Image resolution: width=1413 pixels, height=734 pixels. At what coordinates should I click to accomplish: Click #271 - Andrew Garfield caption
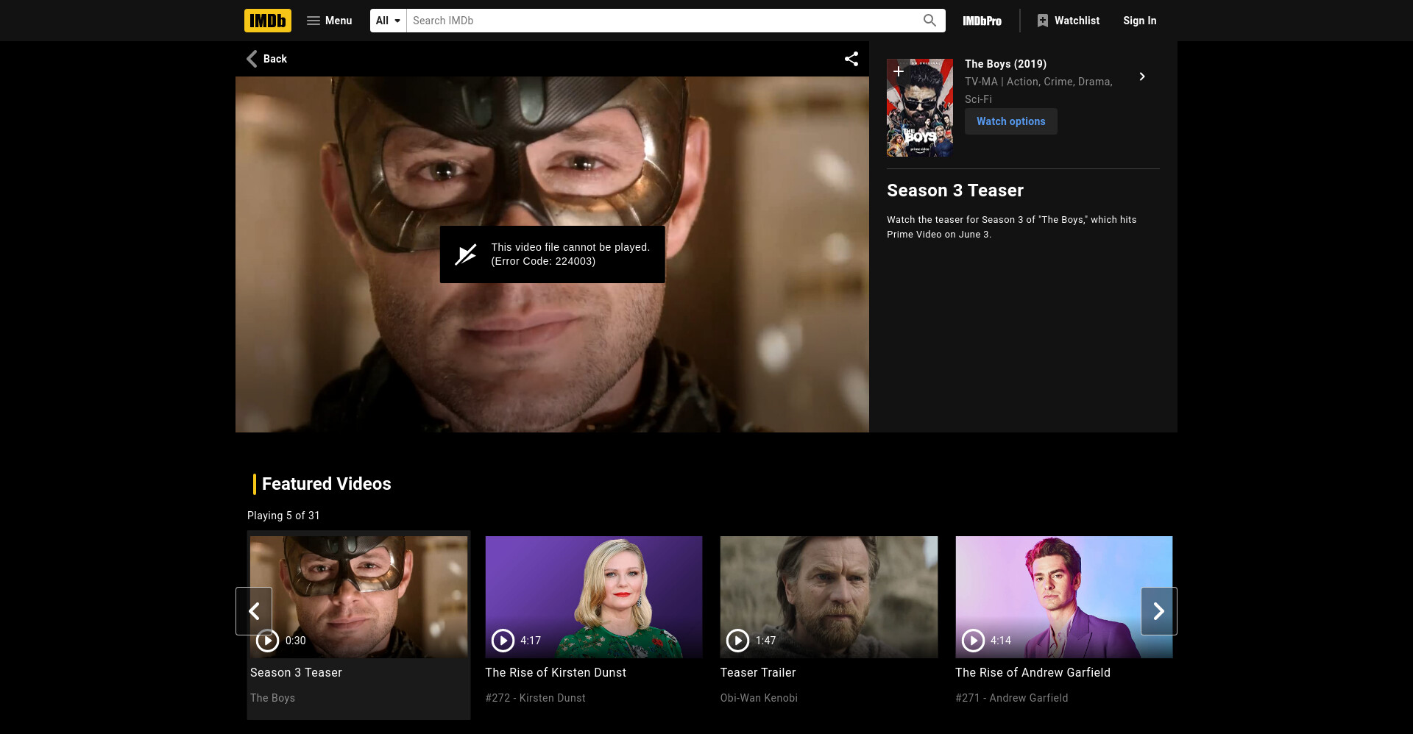coord(1011,698)
